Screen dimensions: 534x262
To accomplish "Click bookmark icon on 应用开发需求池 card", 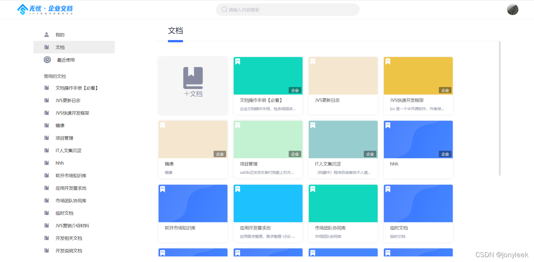I will [238, 189].
